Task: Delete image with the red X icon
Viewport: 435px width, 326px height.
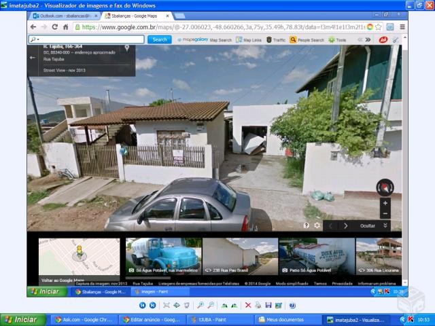Action: [248, 305]
